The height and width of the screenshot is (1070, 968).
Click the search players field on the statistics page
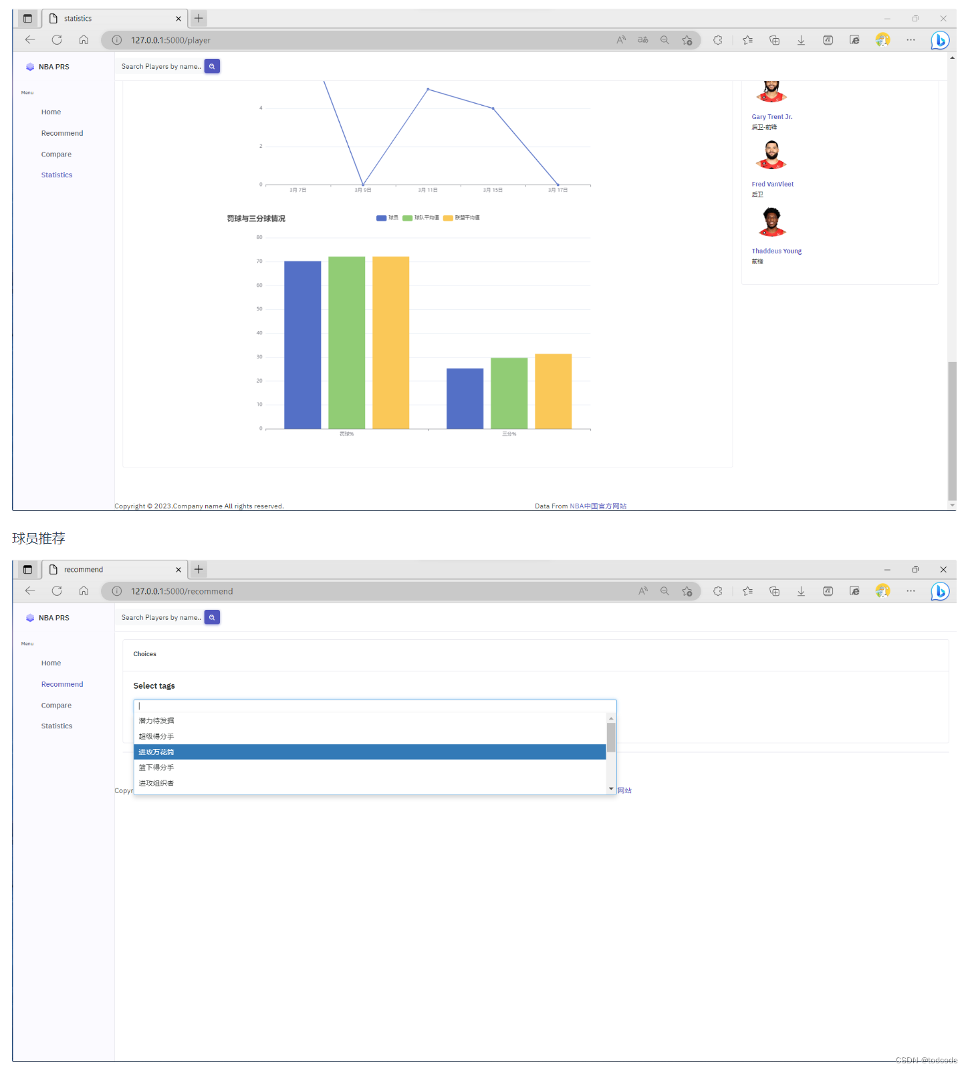coord(161,67)
